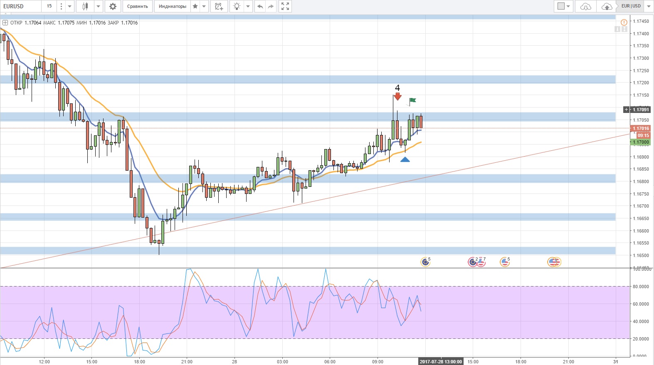Open the EU event icon numbered 5

pos(425,262)
